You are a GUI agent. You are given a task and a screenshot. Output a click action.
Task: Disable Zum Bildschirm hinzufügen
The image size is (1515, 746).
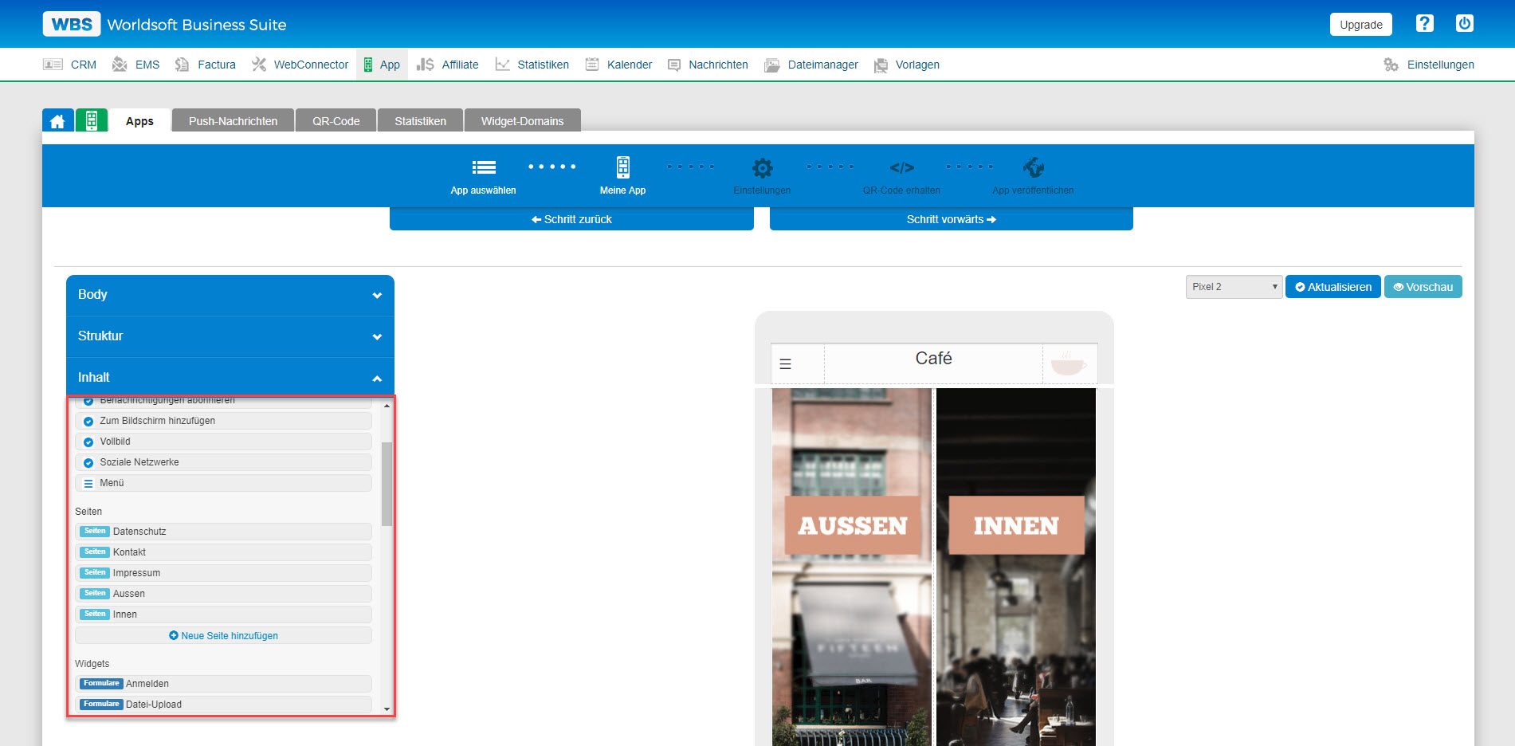88,420
